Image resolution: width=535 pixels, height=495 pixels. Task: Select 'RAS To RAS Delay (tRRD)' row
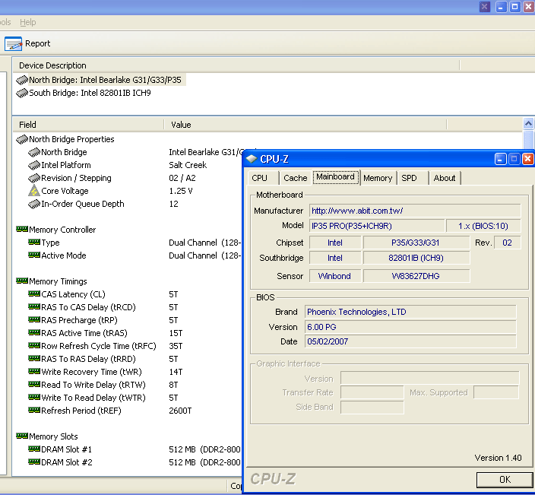pyautogui.click(x=88, y=359)
